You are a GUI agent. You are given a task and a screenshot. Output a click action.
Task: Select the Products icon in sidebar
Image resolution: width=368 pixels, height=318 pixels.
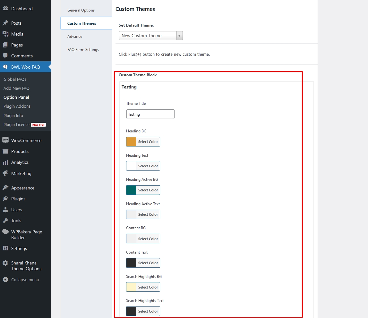5,151
